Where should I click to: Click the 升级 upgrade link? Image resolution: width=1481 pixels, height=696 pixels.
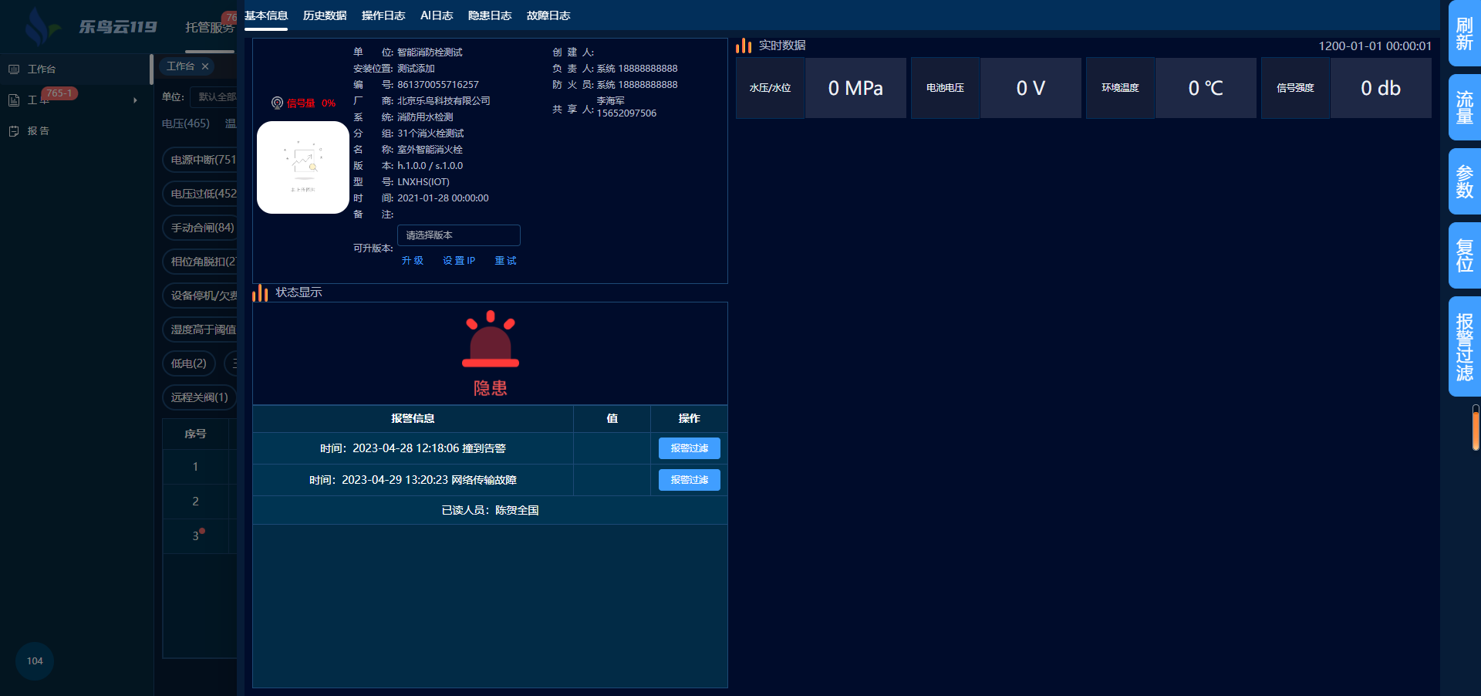tap(413, 261)
